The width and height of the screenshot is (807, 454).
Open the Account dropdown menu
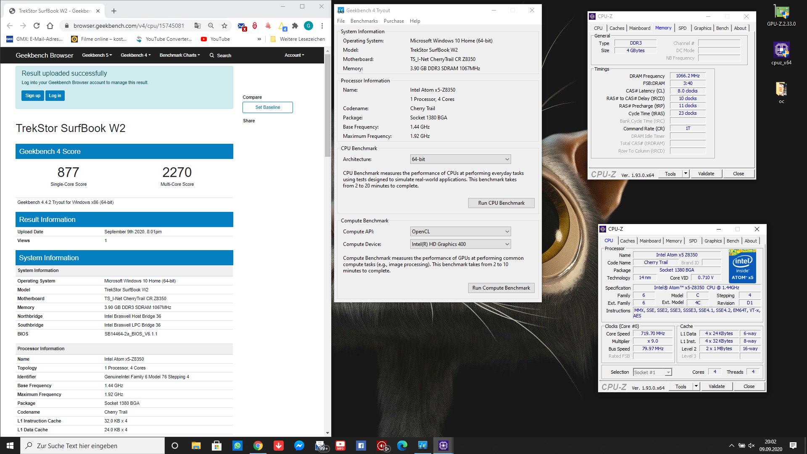(294, 55)
